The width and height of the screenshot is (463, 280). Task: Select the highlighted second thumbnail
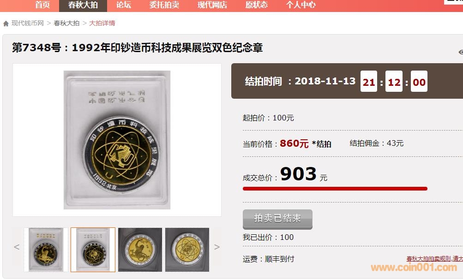click(x=93, y=250)
